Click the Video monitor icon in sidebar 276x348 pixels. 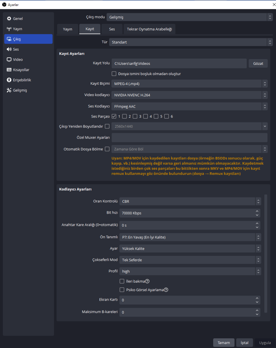(9, 60)
